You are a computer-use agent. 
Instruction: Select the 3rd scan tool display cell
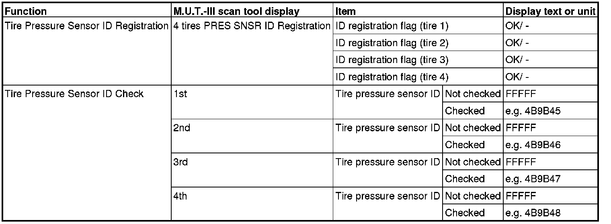pos(179,162)
